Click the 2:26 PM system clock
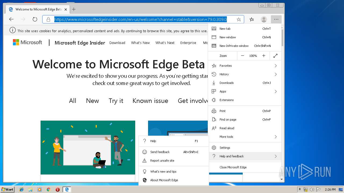 pos(330,190)
